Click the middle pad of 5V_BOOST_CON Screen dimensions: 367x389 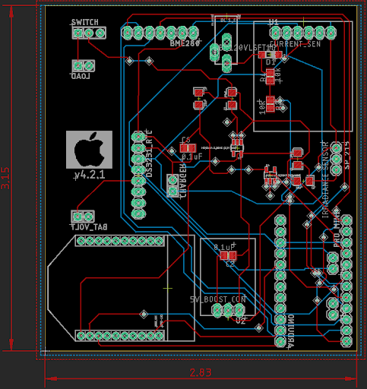pyautogui.click(x=228, y=310)
